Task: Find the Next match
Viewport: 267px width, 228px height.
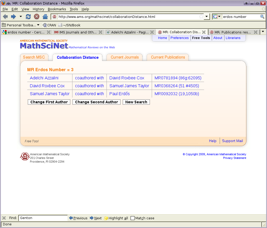Action: [x=96, y=218]
